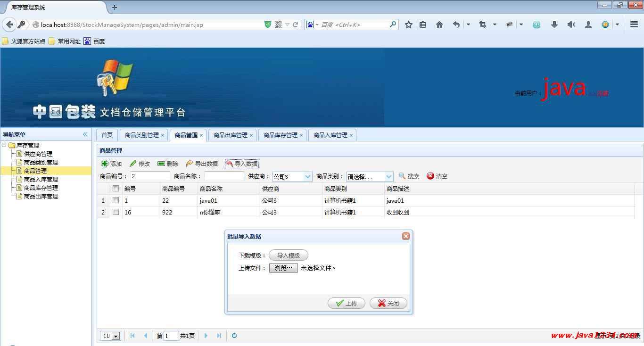Click the Edit (修改) pencil icon
The height and width of the screenshot is (346, 644).
pos(133,164)
